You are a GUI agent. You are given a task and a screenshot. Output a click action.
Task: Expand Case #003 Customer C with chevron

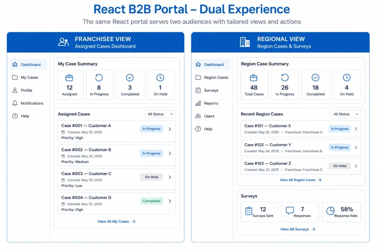(x=170, y=177)
